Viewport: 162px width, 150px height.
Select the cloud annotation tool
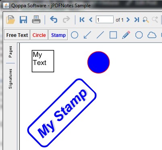pyautogui.click(x=152, y=35)
